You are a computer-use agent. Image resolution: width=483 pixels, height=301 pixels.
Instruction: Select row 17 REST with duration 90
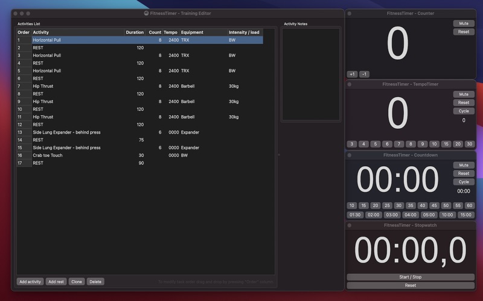(x=139, y=163)
